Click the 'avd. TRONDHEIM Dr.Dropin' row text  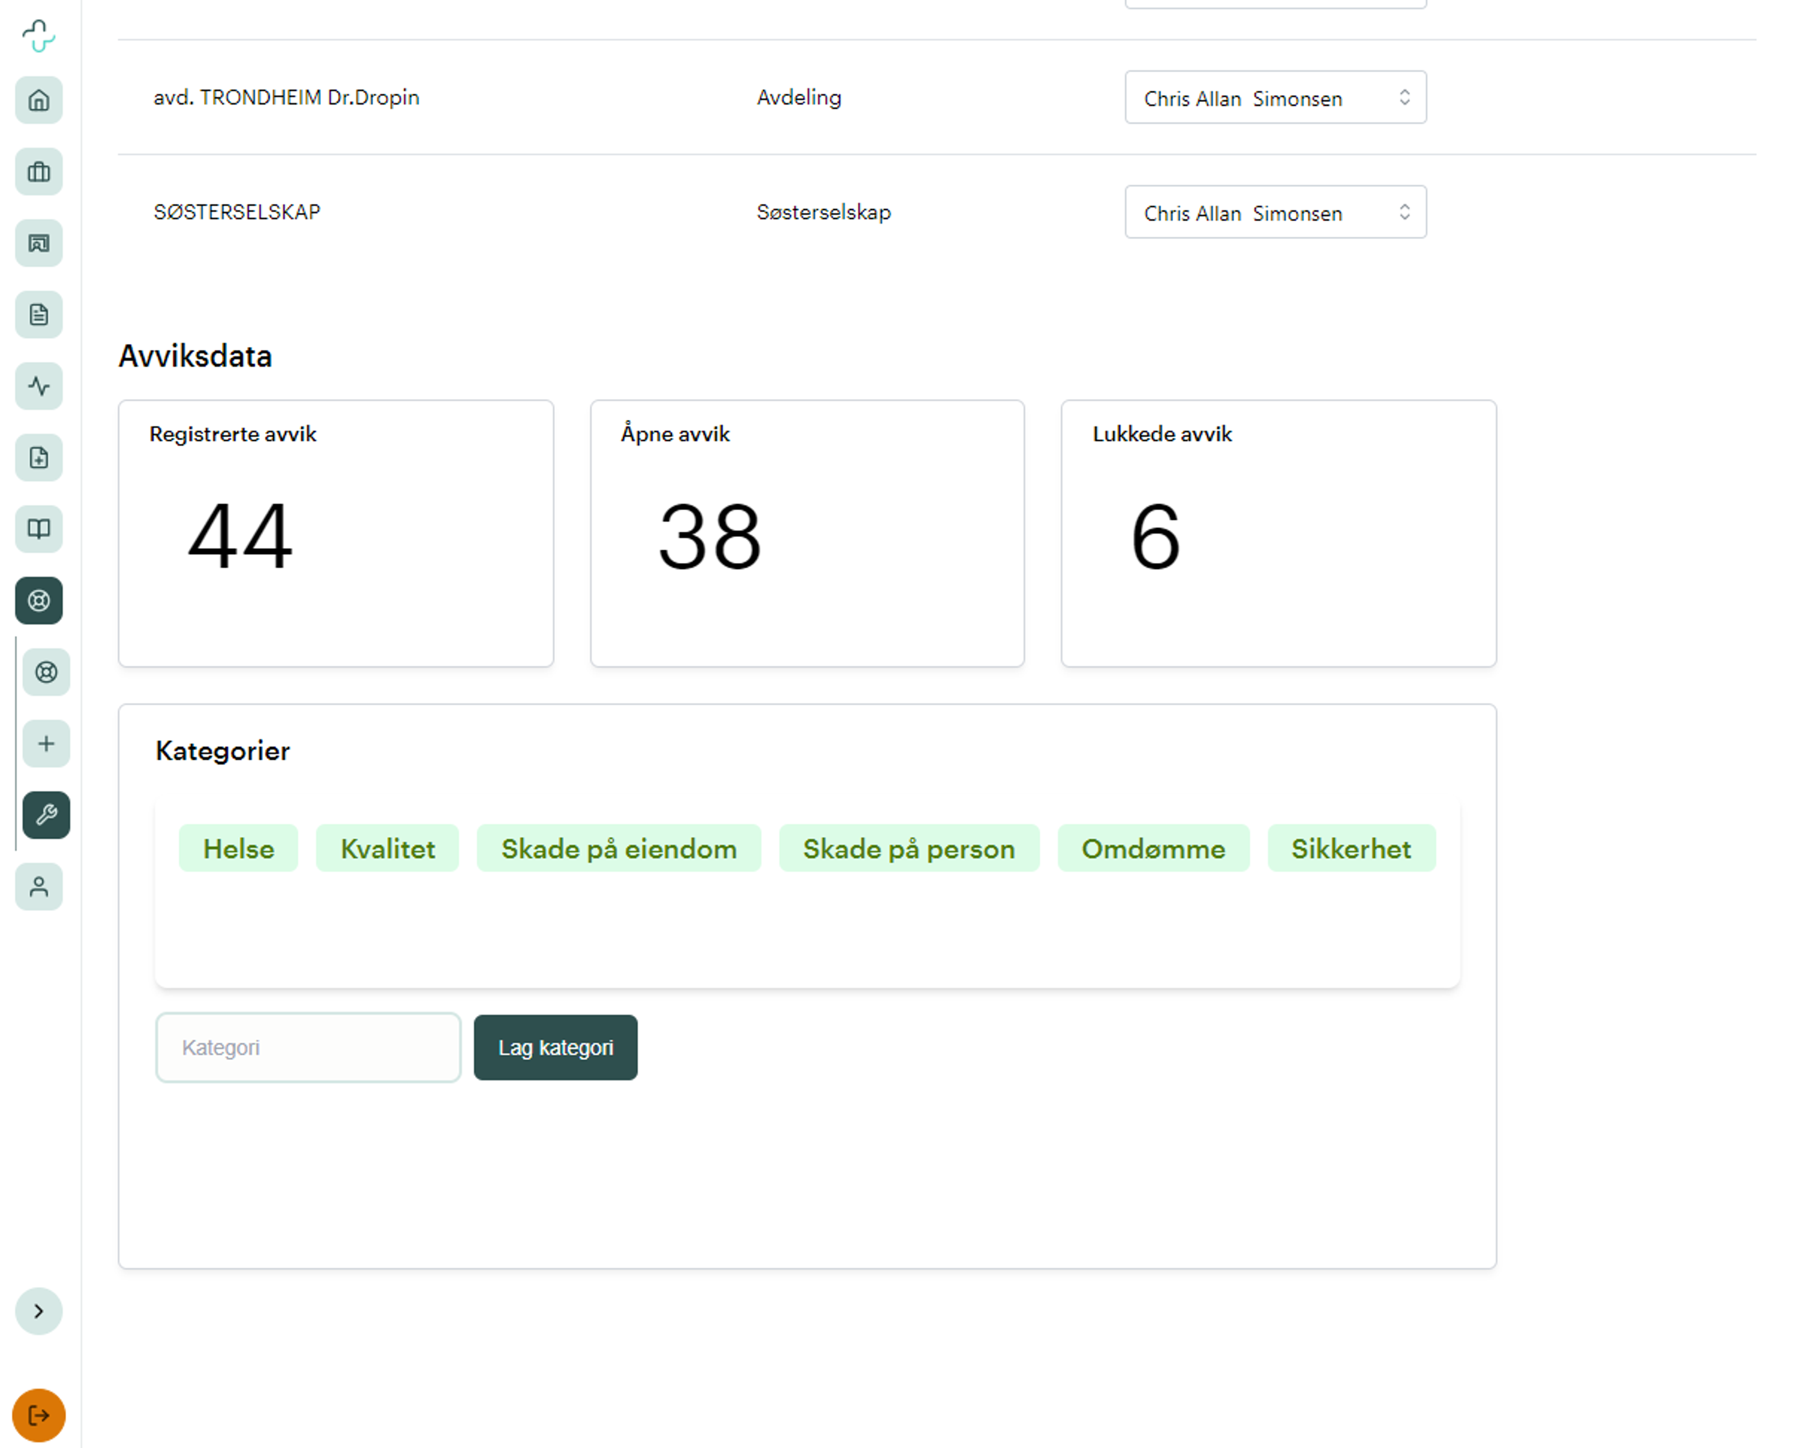tap(286, 97)
